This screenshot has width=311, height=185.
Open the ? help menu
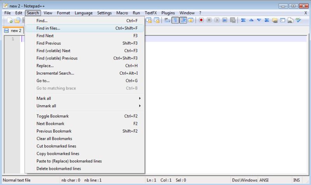(x=200, y=13)
